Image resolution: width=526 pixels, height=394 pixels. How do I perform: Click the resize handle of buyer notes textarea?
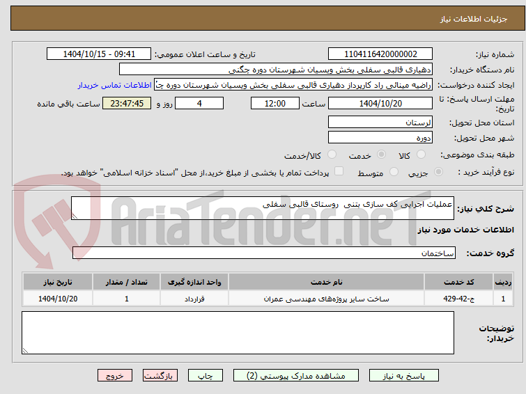(x=25, y=350)
